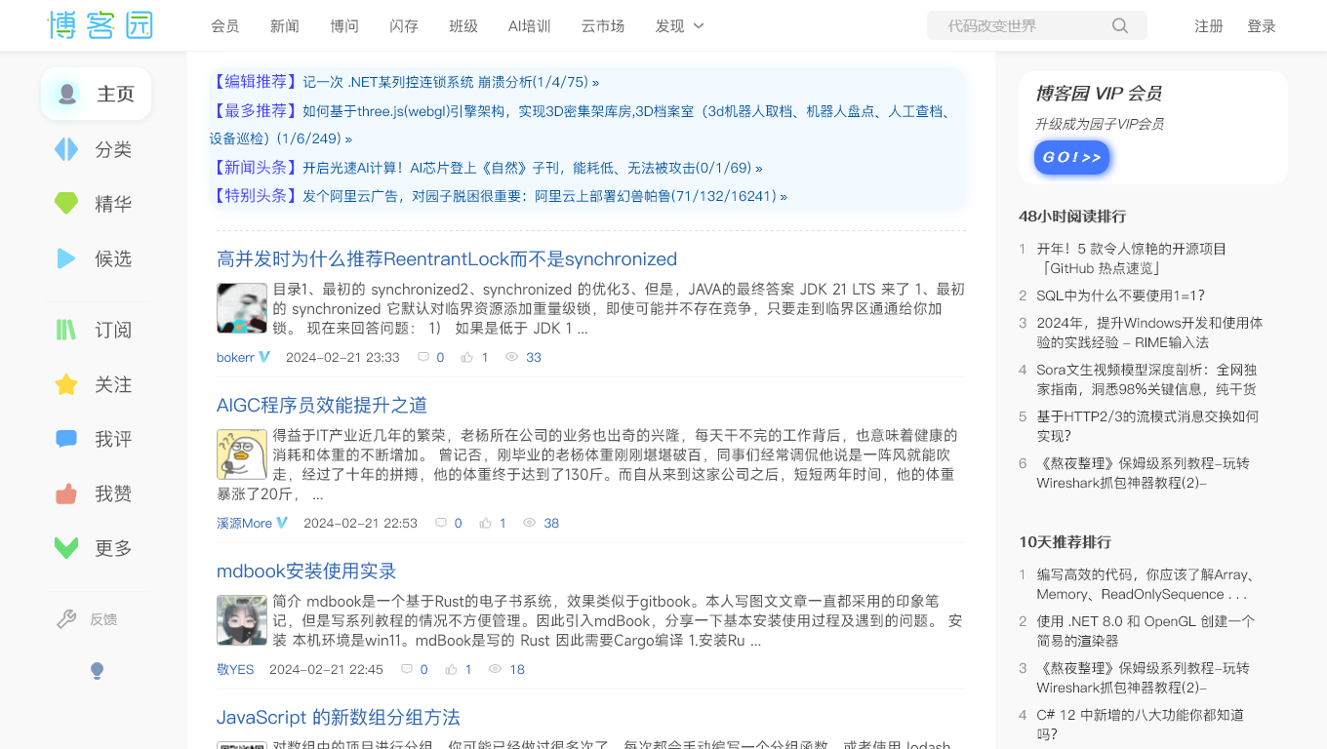Open post JavaScript 的新数组分组方法
Image resolution: width=1327 pixels, height=749 pixels.
tap(339, 717)
